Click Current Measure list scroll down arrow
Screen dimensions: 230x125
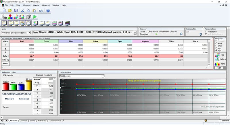[x=54, y=113]
